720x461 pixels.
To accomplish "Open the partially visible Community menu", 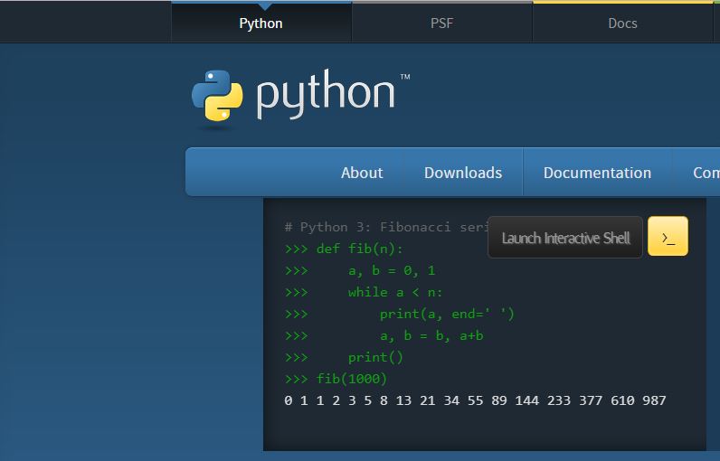I will [x=706, y=173].
